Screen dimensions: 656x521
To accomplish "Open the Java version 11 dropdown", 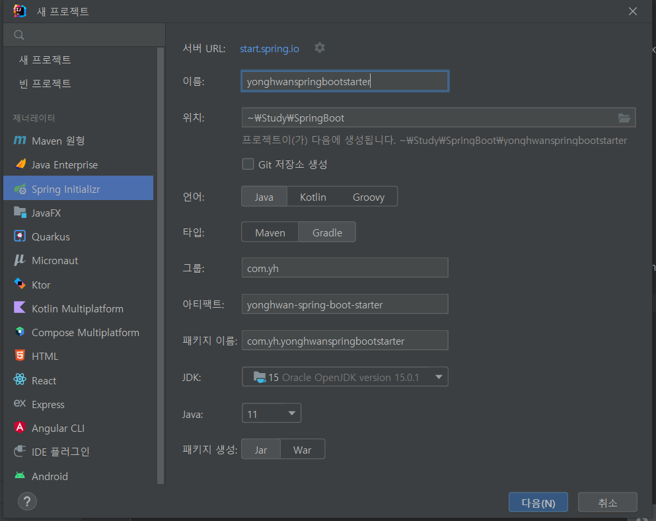I will (271, 413).
